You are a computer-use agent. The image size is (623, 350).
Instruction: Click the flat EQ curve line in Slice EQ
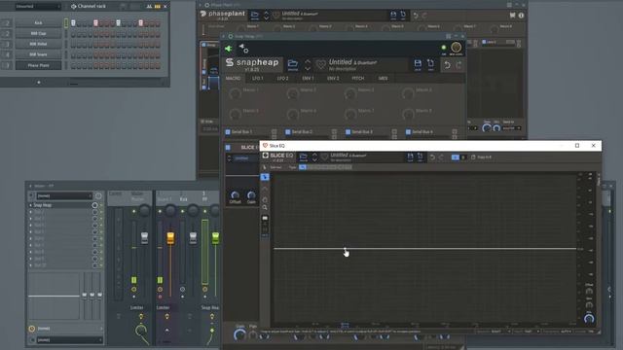pos(425,249)
